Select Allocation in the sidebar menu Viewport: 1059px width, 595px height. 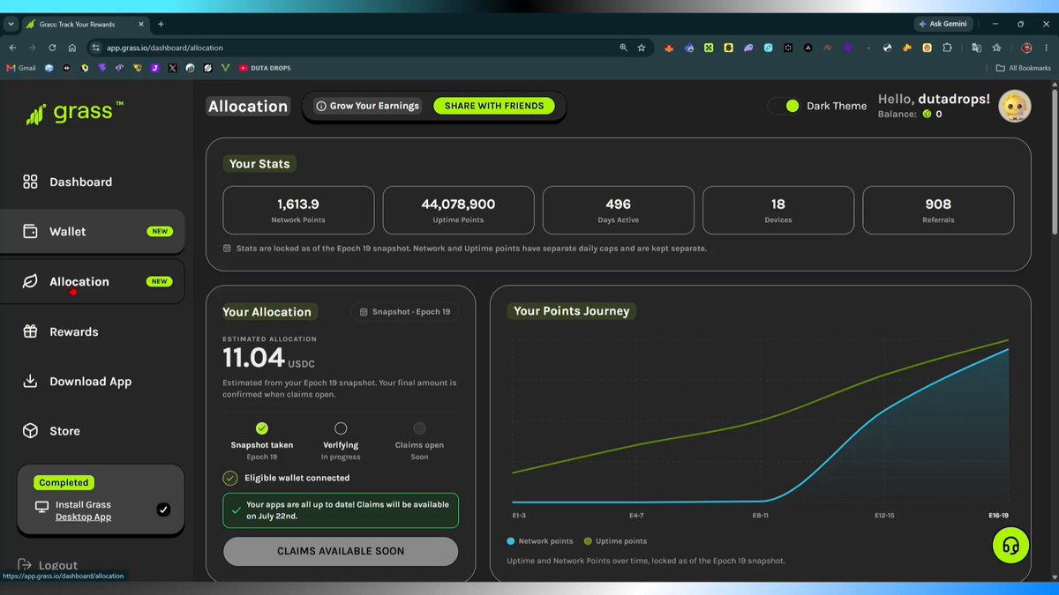92,281
